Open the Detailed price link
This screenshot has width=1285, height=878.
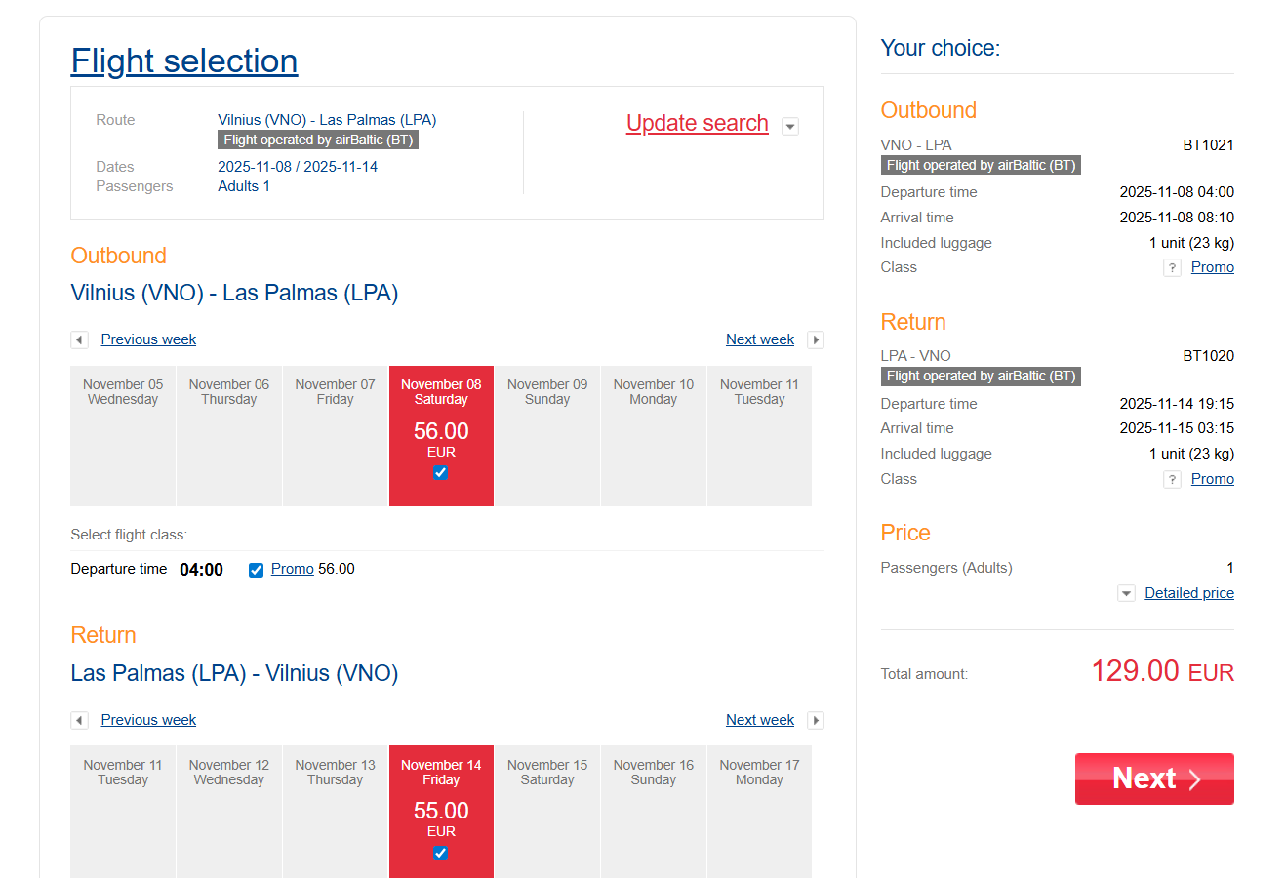click(x=1188, y=593)
